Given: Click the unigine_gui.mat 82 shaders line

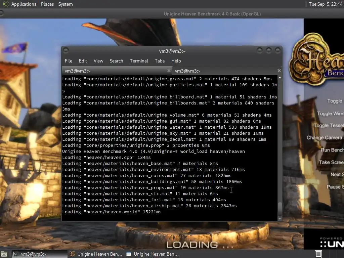Looking at the screenshot, I should tap(162, 121).
